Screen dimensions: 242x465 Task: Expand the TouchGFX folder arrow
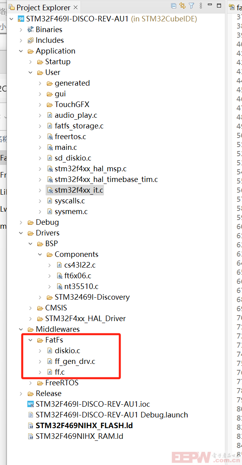point(40,104)
